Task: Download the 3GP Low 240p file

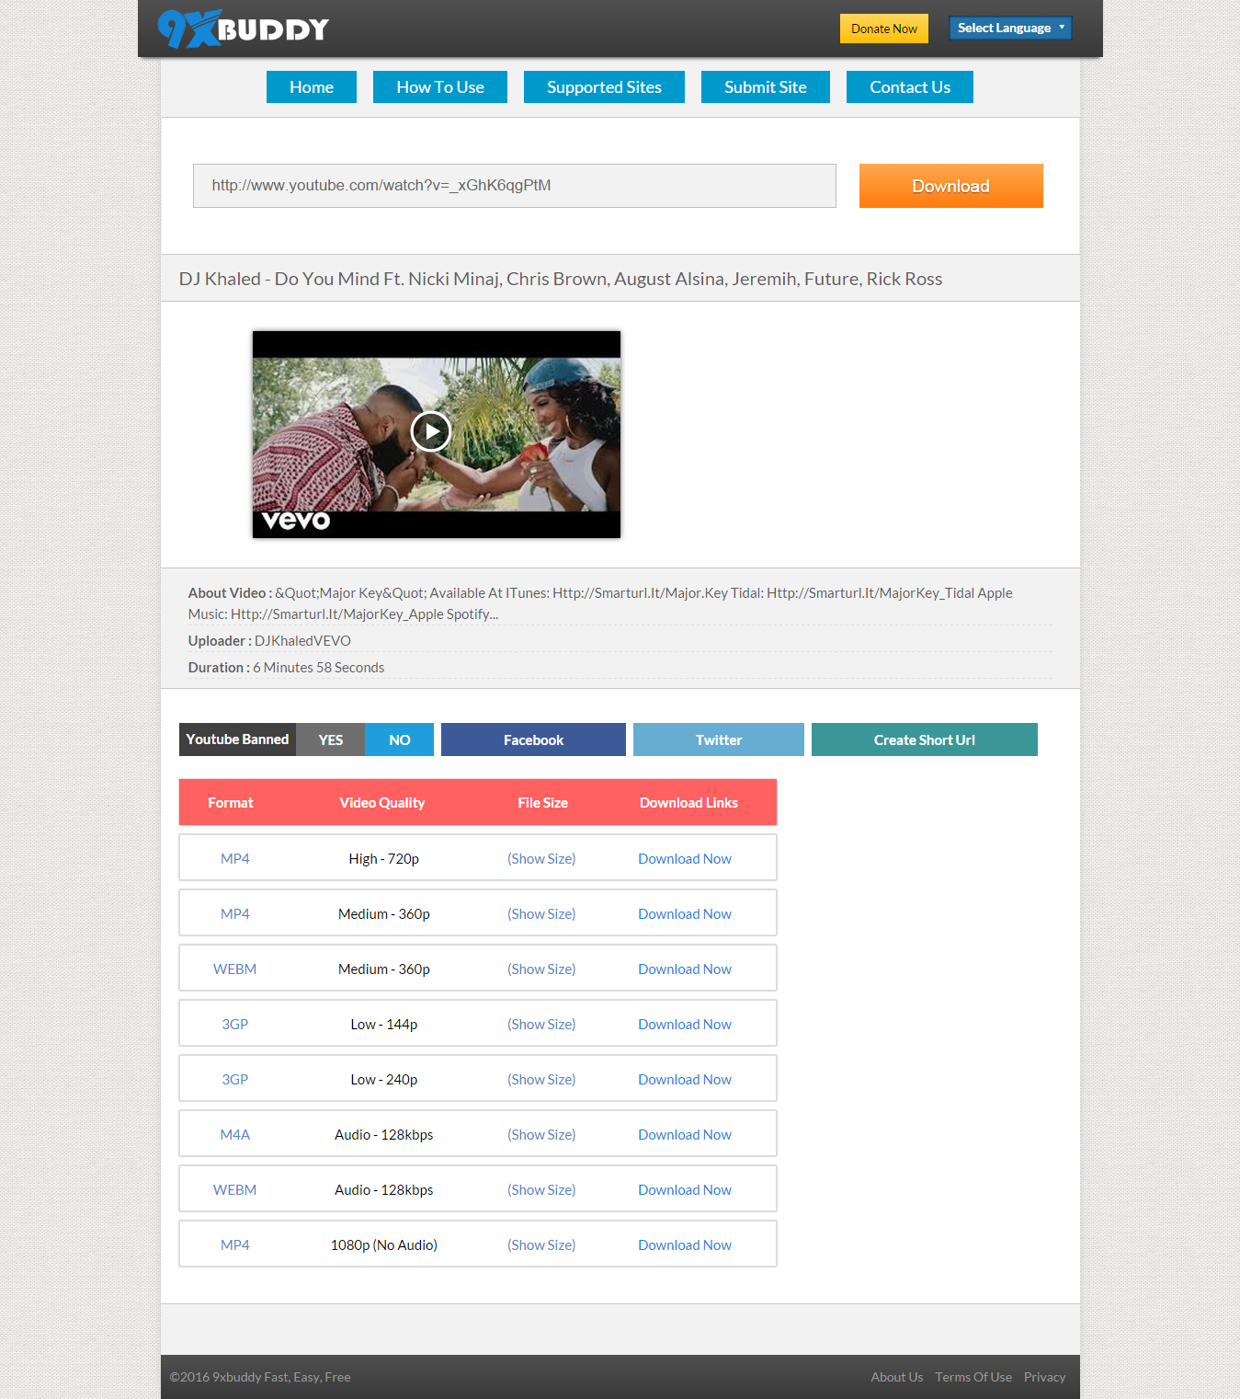Action: point(685,1079)
